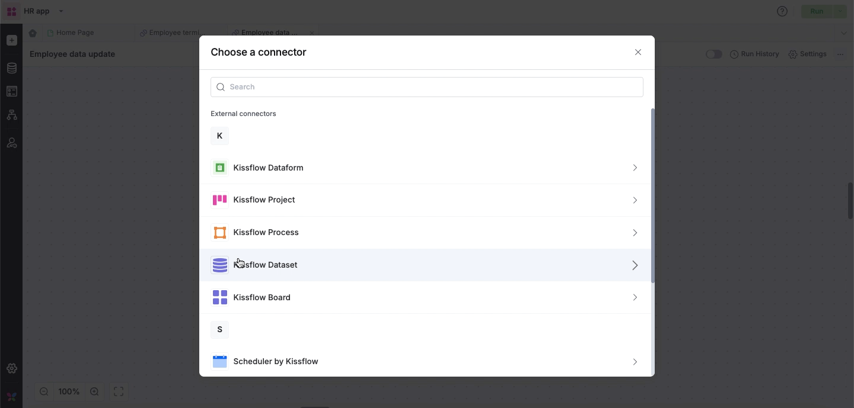Click the K letter group header

point(219,136)
